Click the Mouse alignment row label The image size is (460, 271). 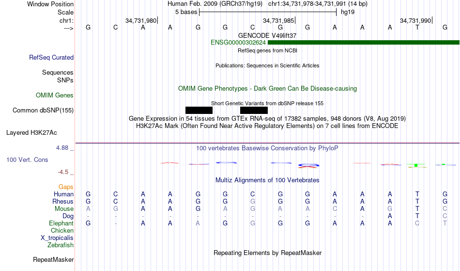pos(64,209)
